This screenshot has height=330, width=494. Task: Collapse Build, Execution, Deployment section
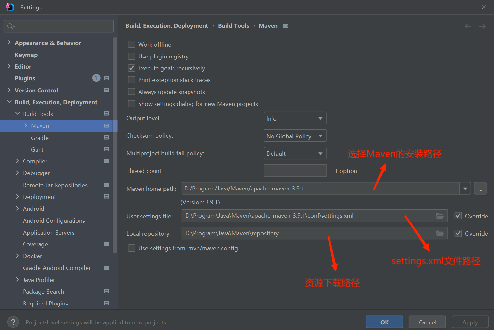[9, 102]
